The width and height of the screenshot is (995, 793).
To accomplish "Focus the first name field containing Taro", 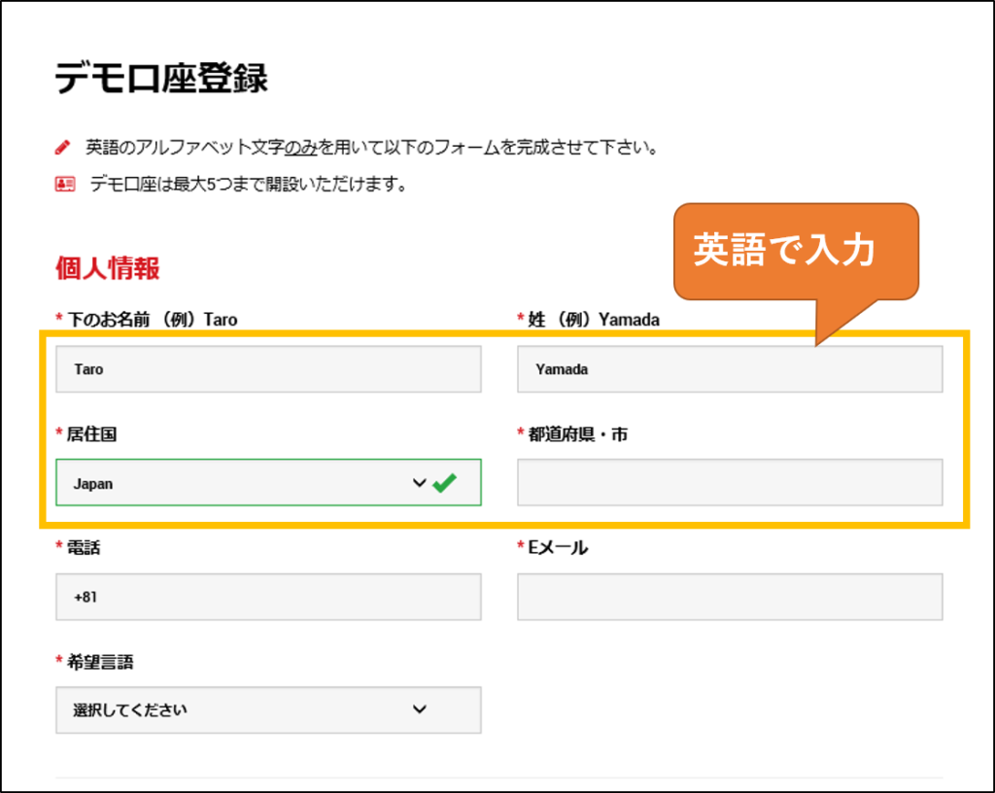I will 268,369.
